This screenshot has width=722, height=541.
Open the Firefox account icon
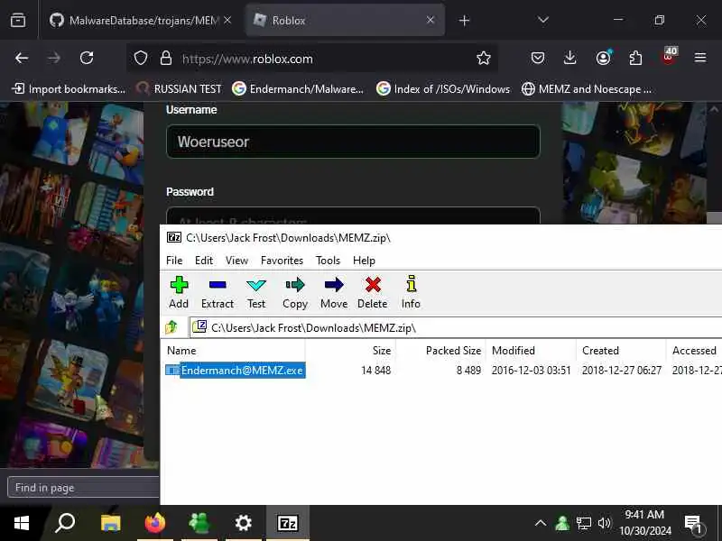603,58
